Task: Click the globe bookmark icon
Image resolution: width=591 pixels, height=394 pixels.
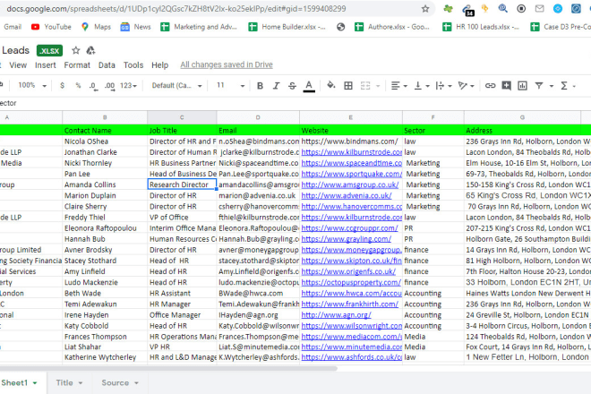Action: coord(341,27)
